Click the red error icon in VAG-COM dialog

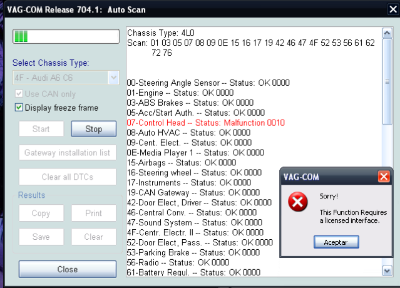298,202
